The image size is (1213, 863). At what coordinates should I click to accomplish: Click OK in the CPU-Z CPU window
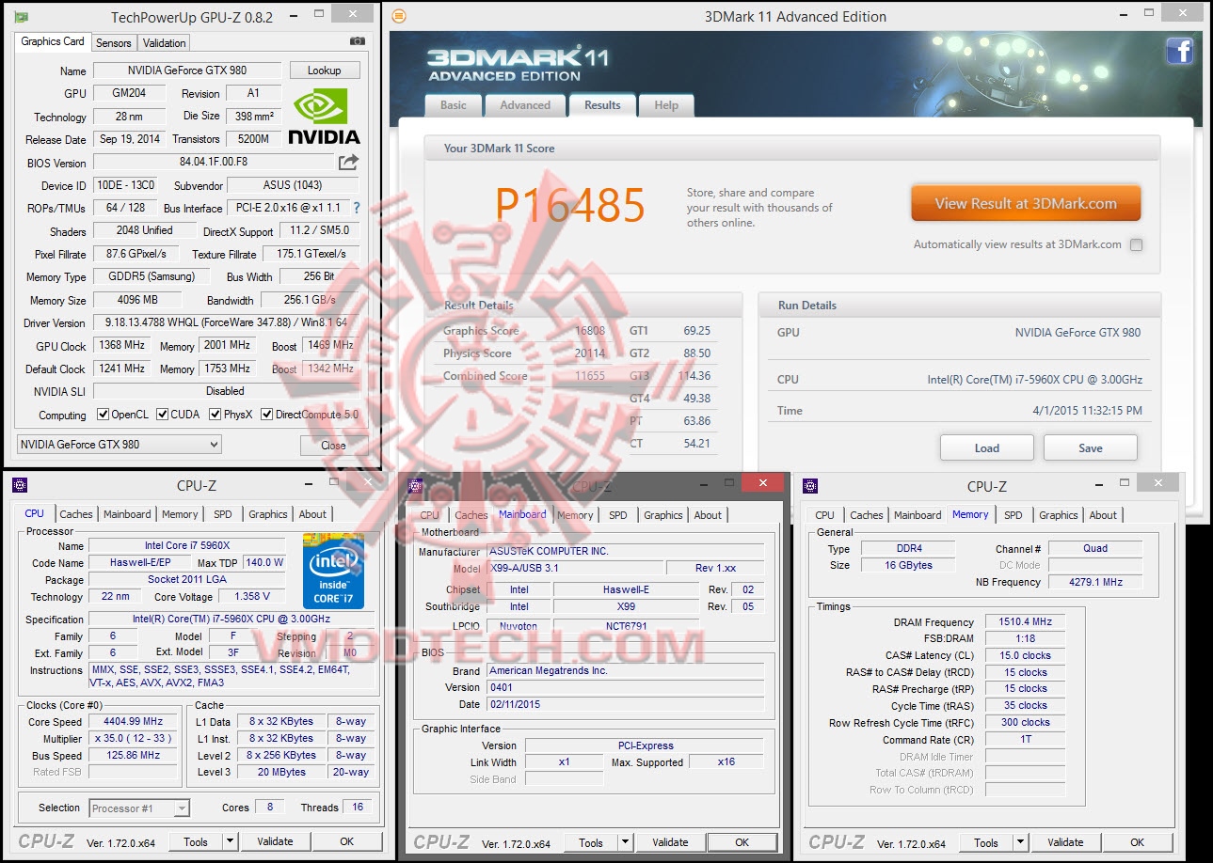click(x=347, y=842)
